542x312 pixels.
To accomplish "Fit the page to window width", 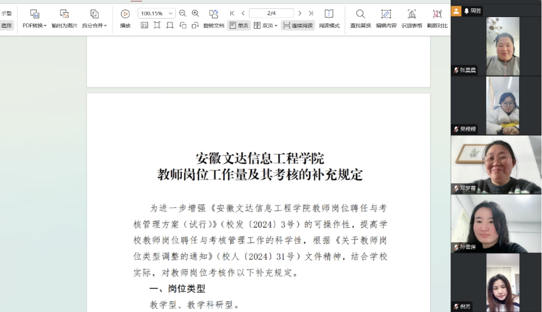I will pyautogui.click(x=170, y=25).
